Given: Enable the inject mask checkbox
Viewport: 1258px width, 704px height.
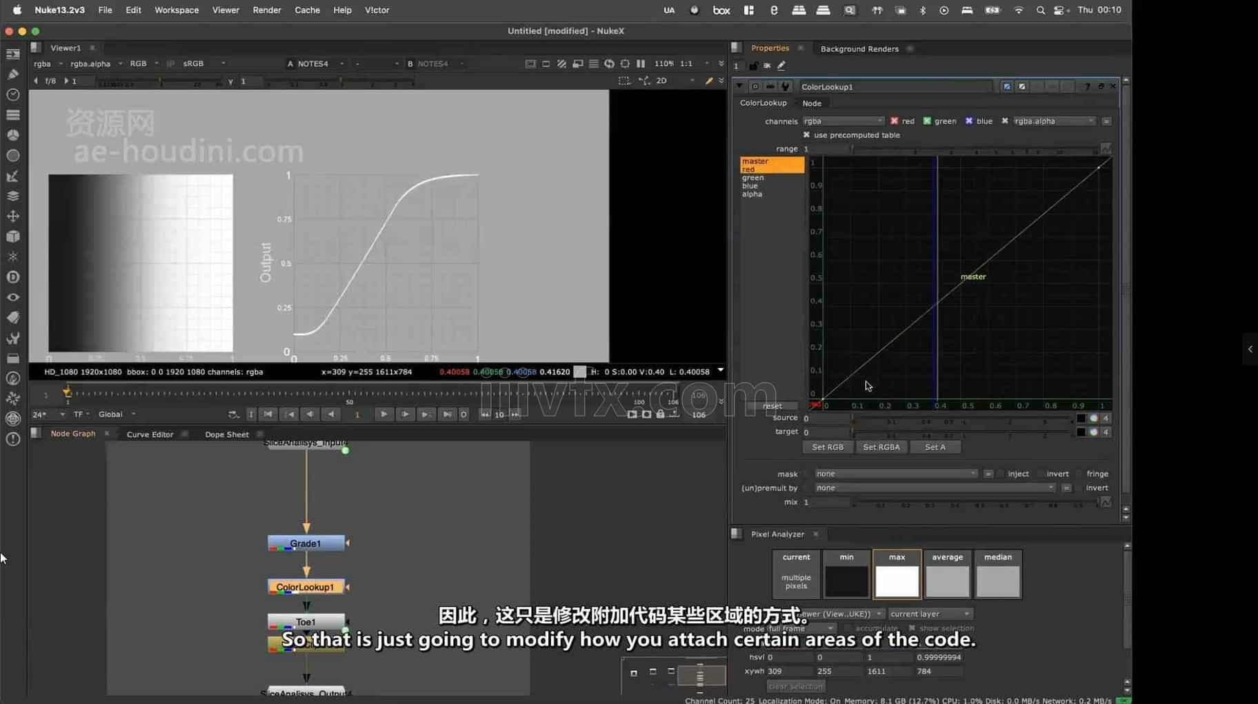Looking at the screenshot, I should [x=1001, y=474].
